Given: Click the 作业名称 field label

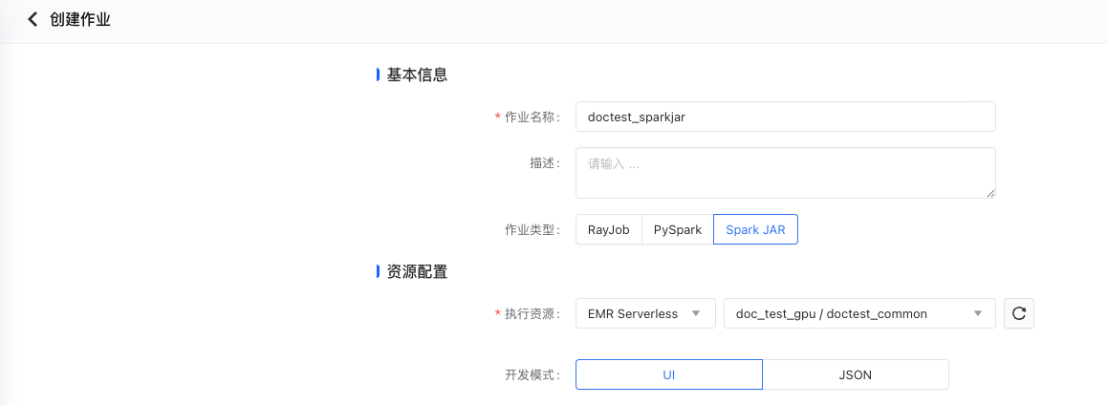Looking at the screenshot, I should coord(532,117).
